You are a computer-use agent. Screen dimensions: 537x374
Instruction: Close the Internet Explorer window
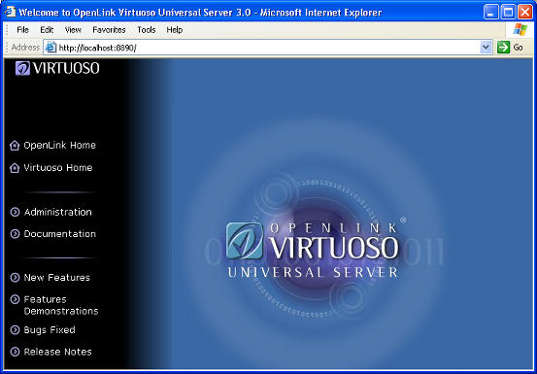524,13
